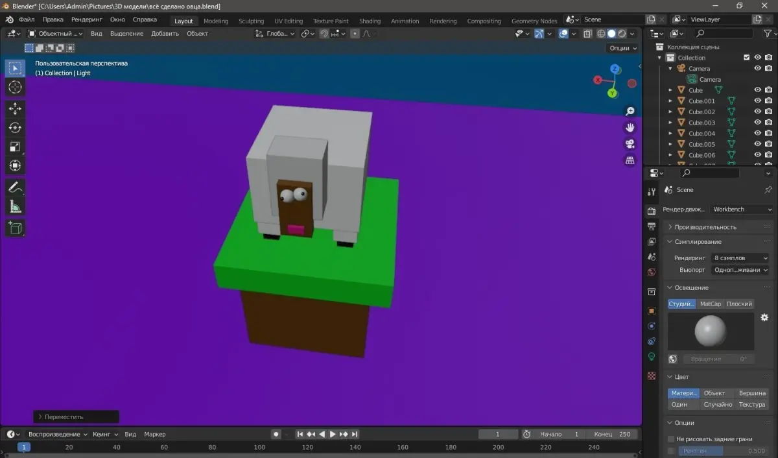The image size is (778, 458).
Task: Select the Measure tool
Action: [16, 206]
